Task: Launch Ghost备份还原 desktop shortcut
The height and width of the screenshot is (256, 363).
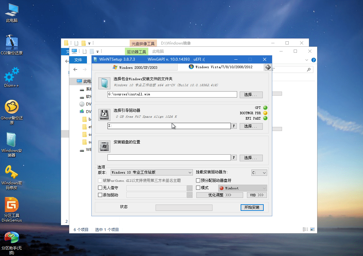Action: point(12,112)
